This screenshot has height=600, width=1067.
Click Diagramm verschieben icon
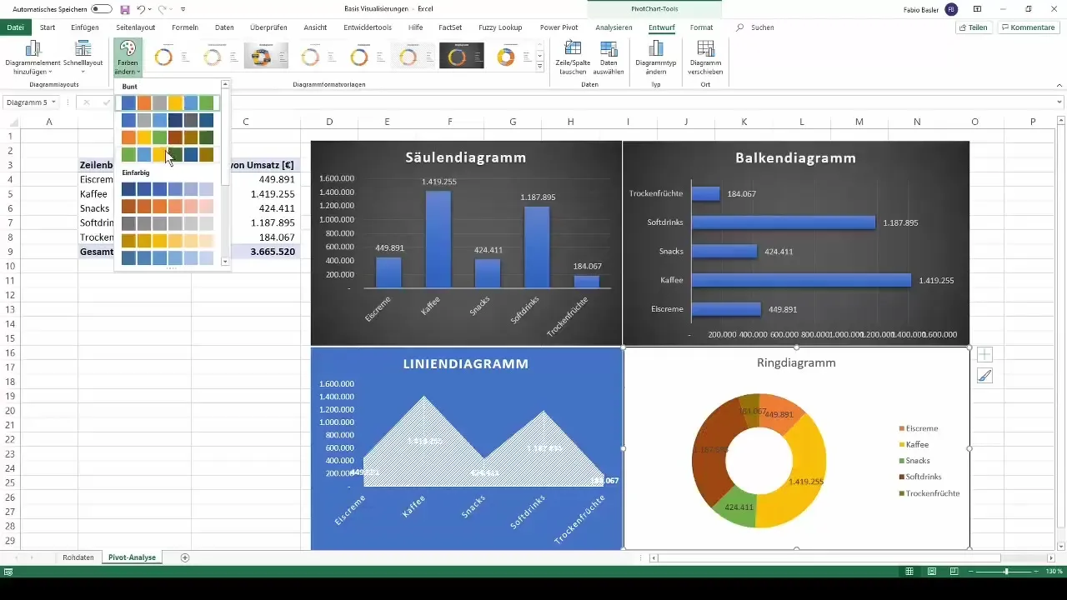click(x=705, y=57)
